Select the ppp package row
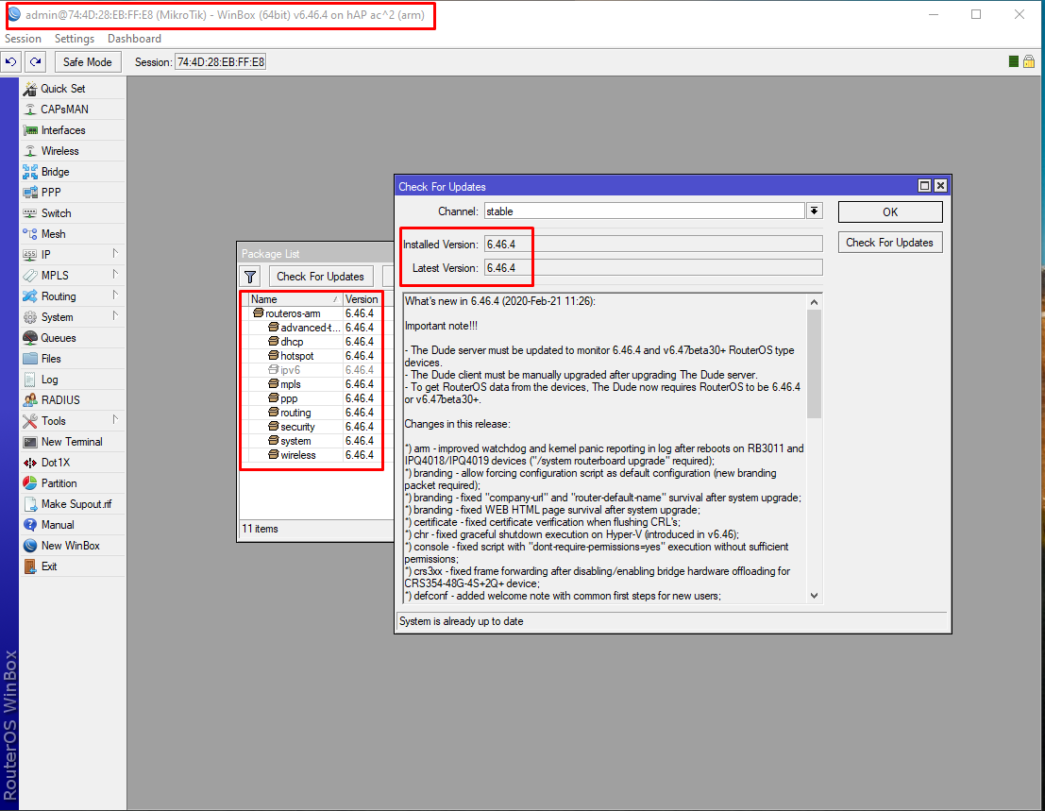The height and width of the screenshot is (811, 1045). click(x=312, y=398)
